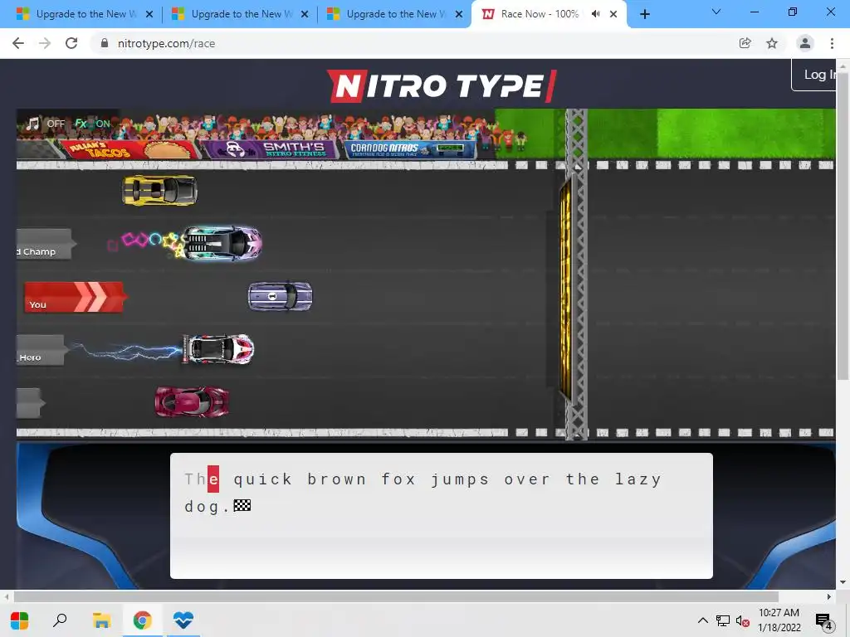The width and height of the screenshot is (850, 637).
Task: Open the Log In button
Action: [x=814, y=75]
